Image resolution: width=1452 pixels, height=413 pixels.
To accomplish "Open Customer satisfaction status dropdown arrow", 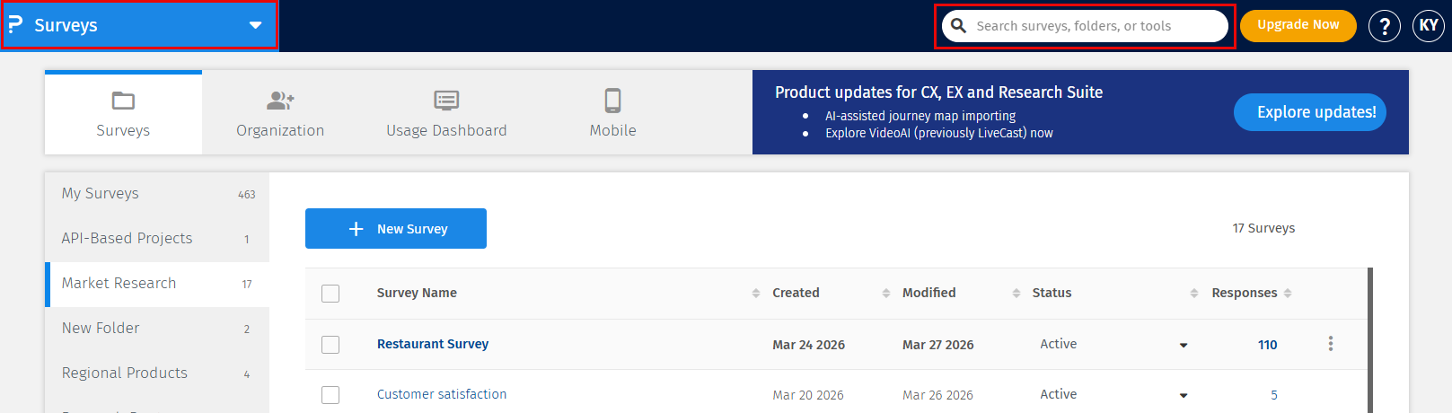I will pyautogui.click(x=1183, y=395).
